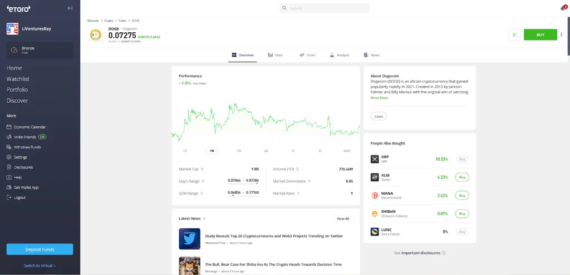The width and height of the screenshot is (570, 275).
Task: Select the 1W chart timeframe
Action: [x=212, y=151]
